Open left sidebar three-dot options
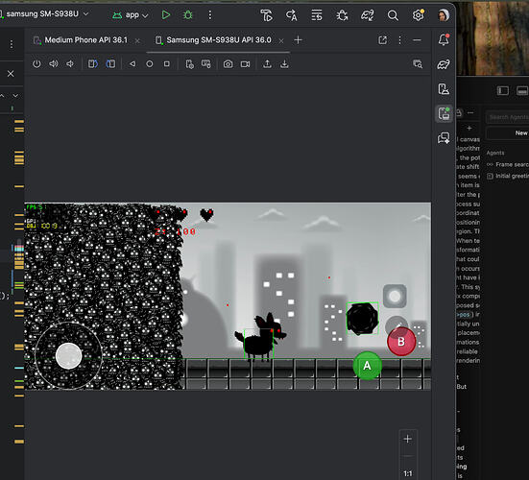The image size is (529, 480). coord(12,44)
